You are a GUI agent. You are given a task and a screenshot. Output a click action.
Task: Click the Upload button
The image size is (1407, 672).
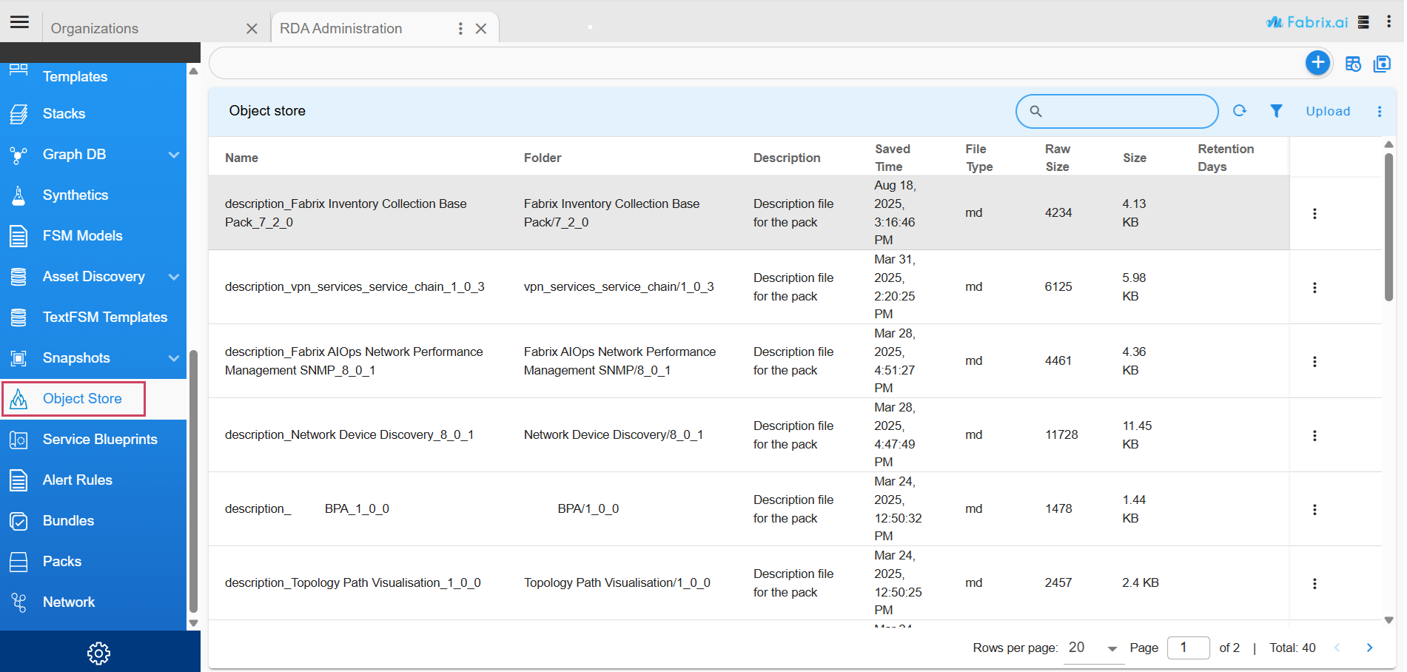point(1328,111)
